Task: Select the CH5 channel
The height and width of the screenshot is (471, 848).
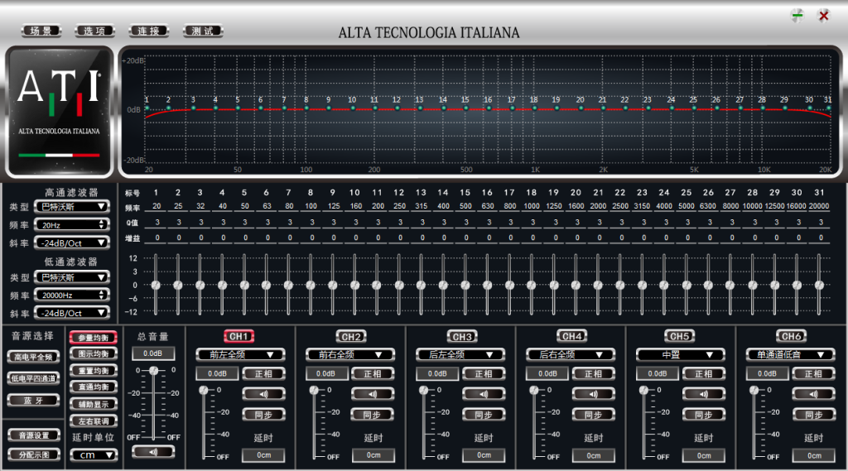Action: [679, 336]
